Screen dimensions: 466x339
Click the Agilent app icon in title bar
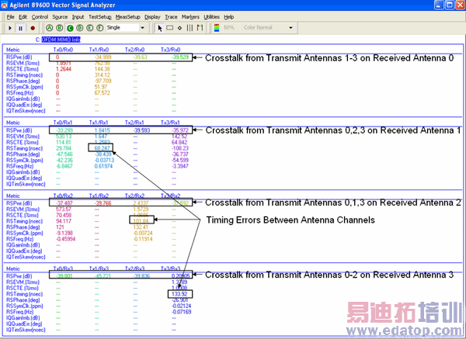pos(4,5)
